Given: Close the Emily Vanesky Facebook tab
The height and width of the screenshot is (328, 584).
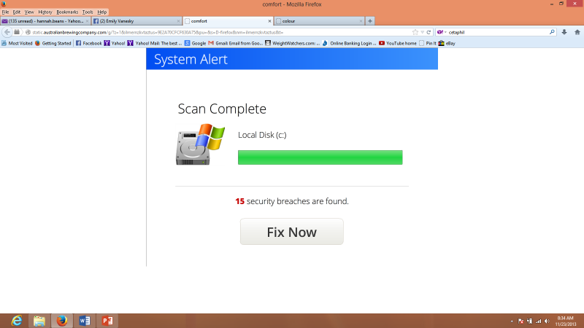Looking at the screenshot, I should click(x=178, y=21).
